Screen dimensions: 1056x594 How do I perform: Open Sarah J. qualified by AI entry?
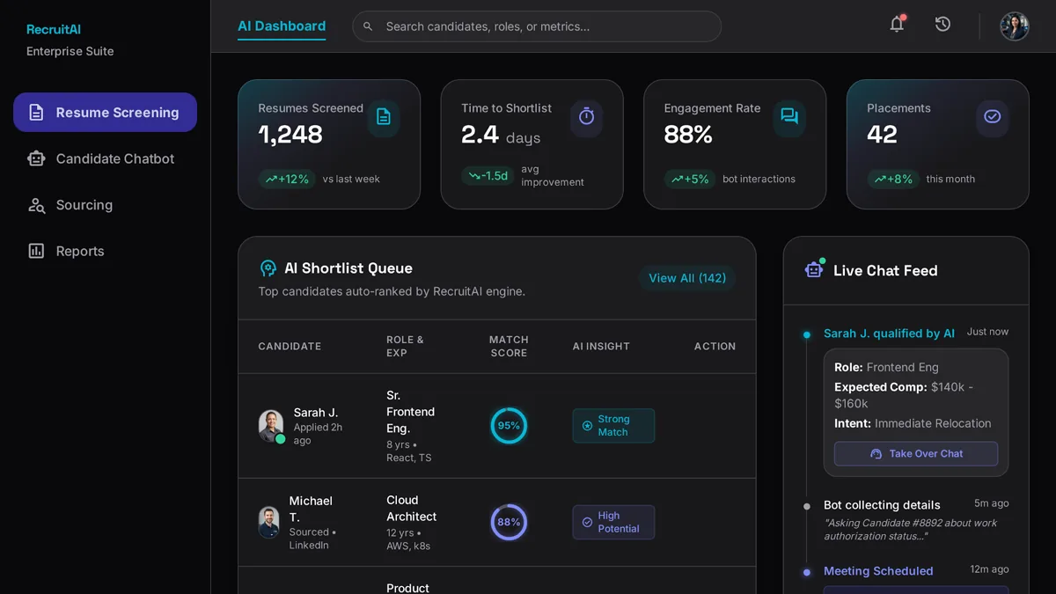(889, 334)
